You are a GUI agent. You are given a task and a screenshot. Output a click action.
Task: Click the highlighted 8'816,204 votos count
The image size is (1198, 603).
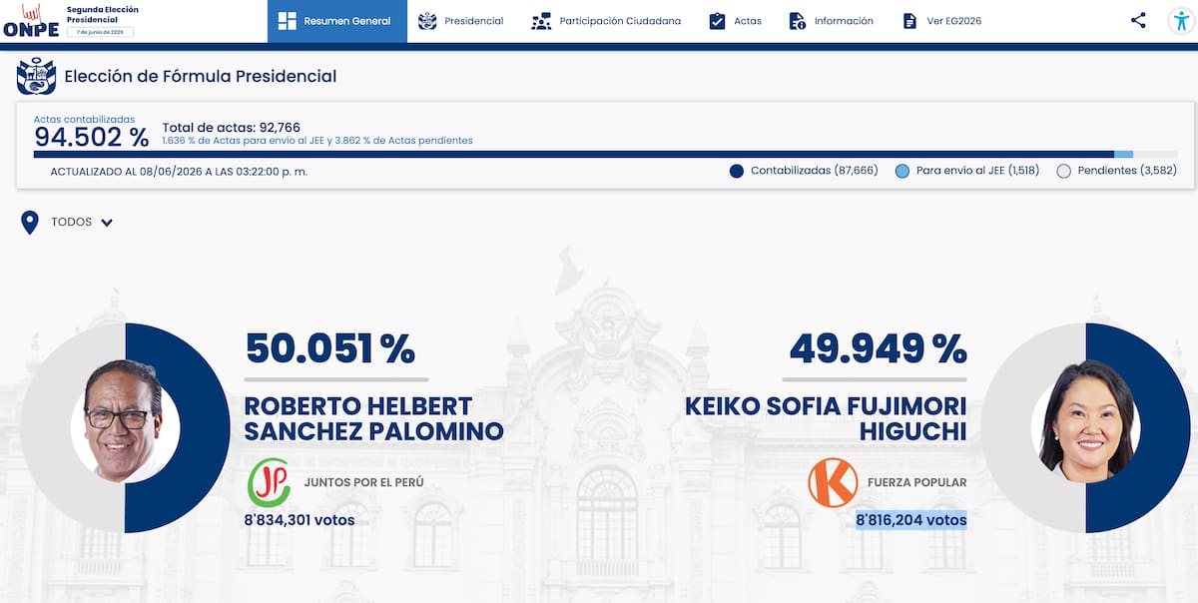tap(910, 520)
